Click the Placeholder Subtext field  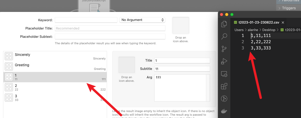pos(110,36)
